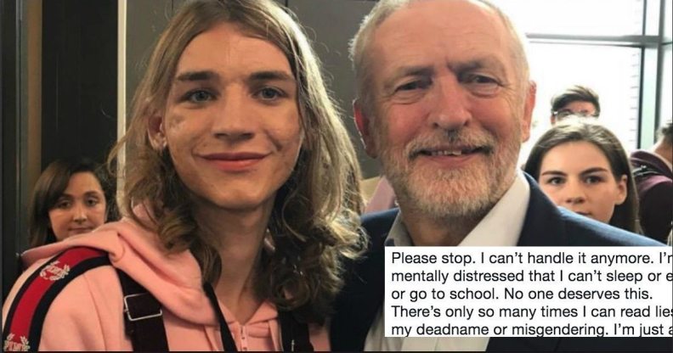The height and width of the screenshot is (353, 673).
Task: Click the pink hoodie zipper
Action: (x=246, y=336)
